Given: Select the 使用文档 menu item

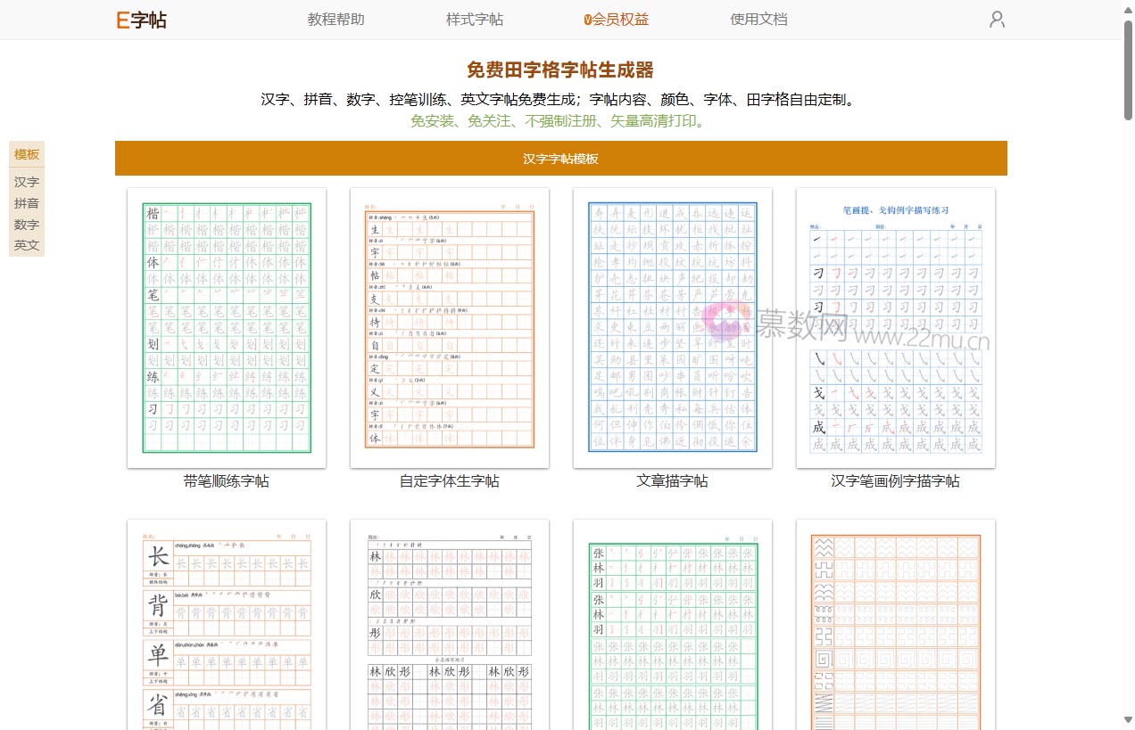Looking at the screenshot, I should click(758, 19).
